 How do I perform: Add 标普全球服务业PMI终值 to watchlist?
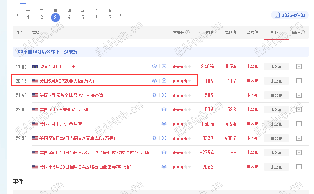[x=299, y=95]
